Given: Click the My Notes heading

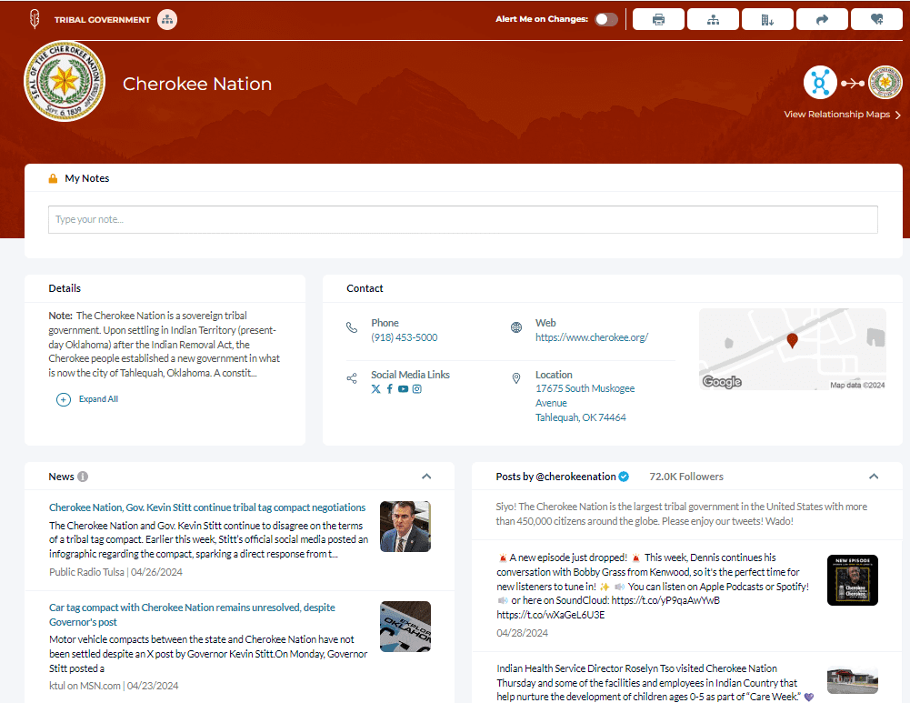Looking at the screenshot, I should click(87, 178).
